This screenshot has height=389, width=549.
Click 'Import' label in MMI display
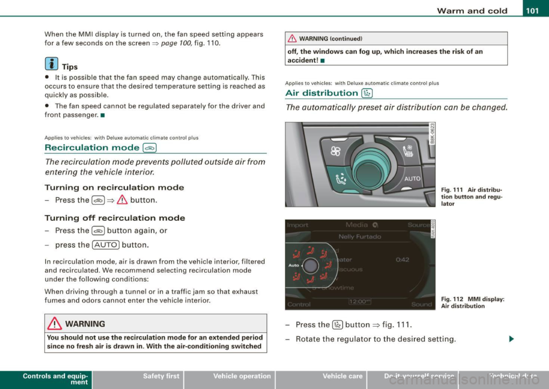297,225
